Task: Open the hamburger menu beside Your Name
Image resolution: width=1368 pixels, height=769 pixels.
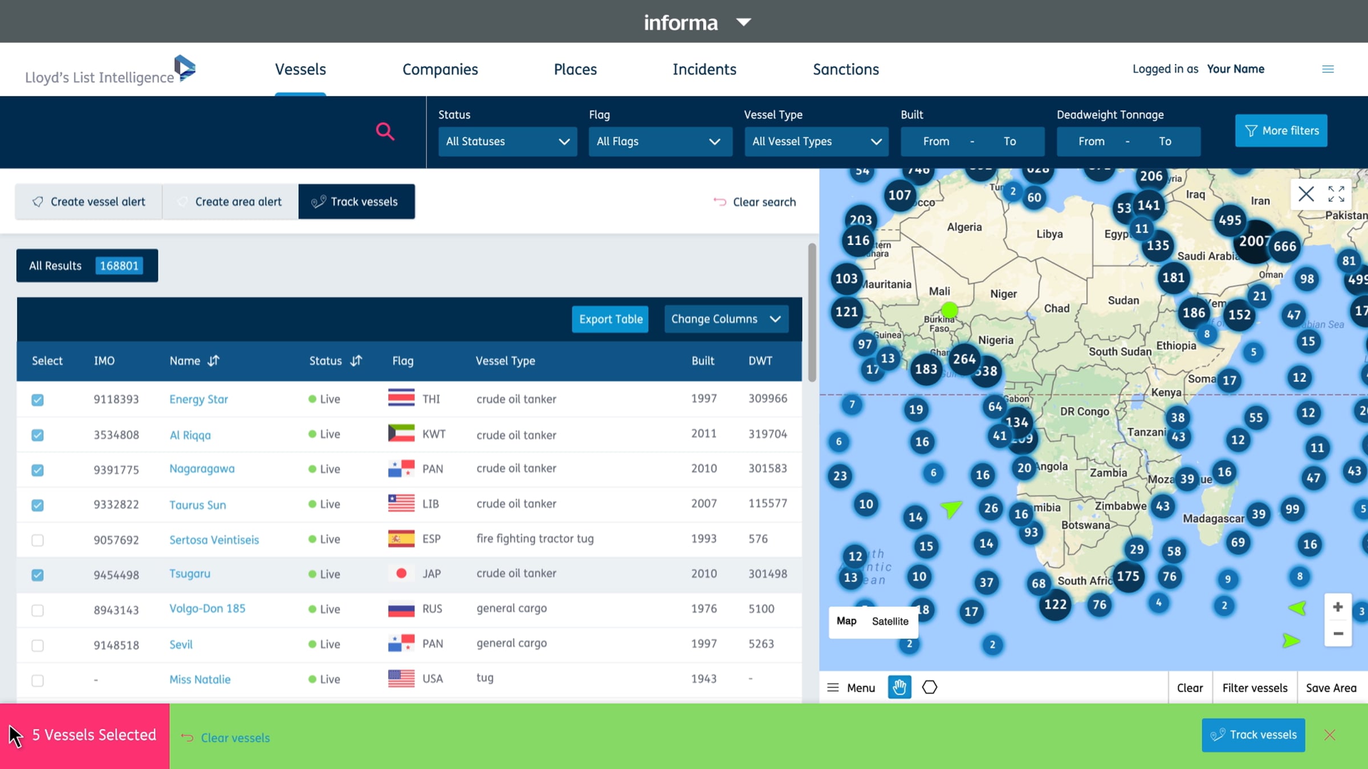Action: (x=1328, y=69)
